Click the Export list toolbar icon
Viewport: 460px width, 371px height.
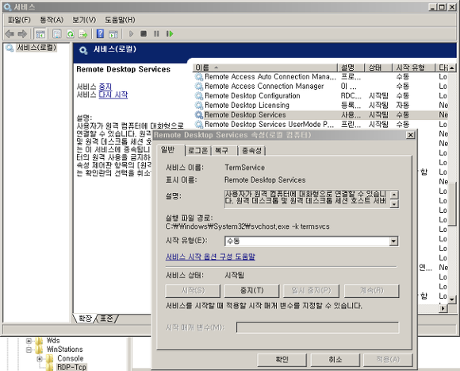(x=83, y=34)
